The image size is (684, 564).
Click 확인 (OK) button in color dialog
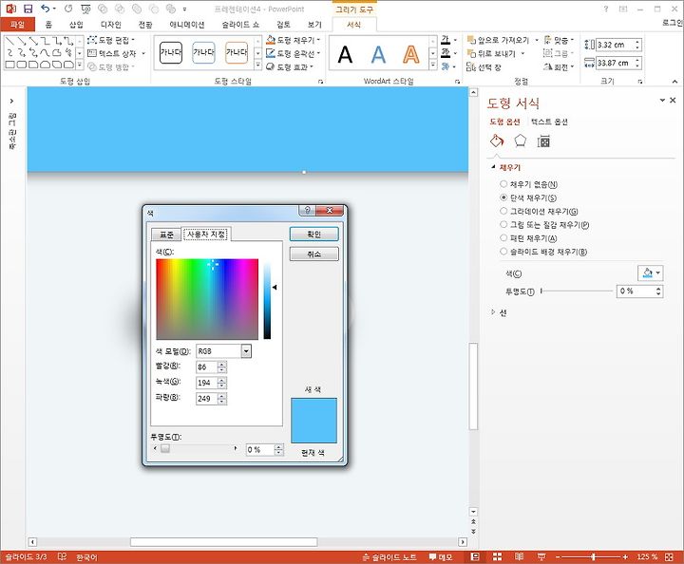click(313, 235)
